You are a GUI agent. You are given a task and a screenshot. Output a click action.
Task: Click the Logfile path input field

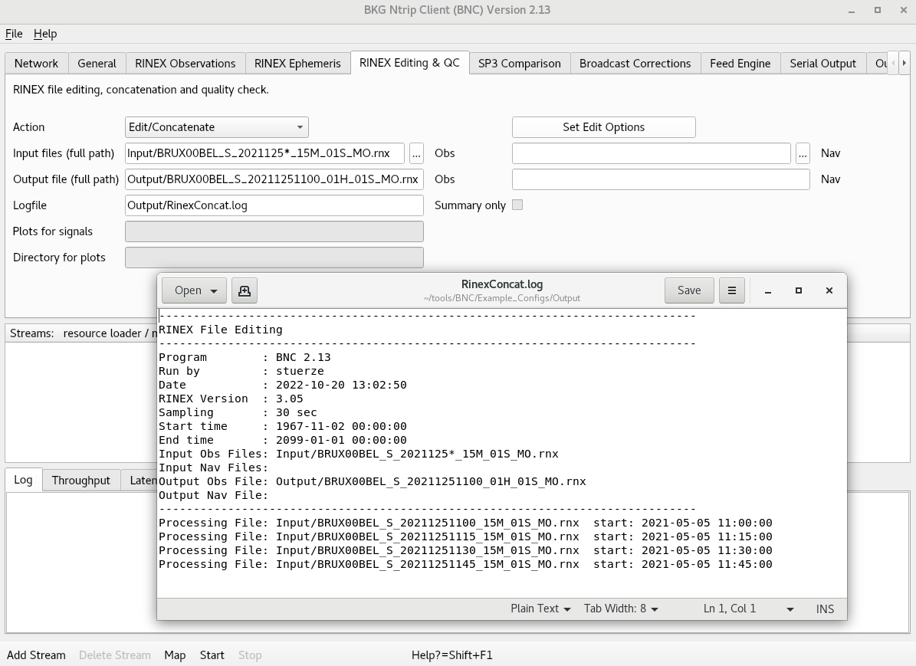click(274, 205)
